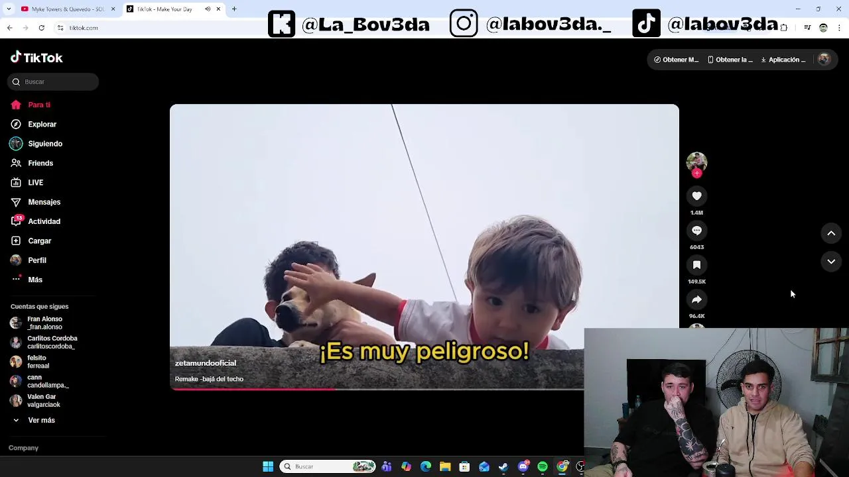Open the TikTok logo home link

[x=36, y=58]
